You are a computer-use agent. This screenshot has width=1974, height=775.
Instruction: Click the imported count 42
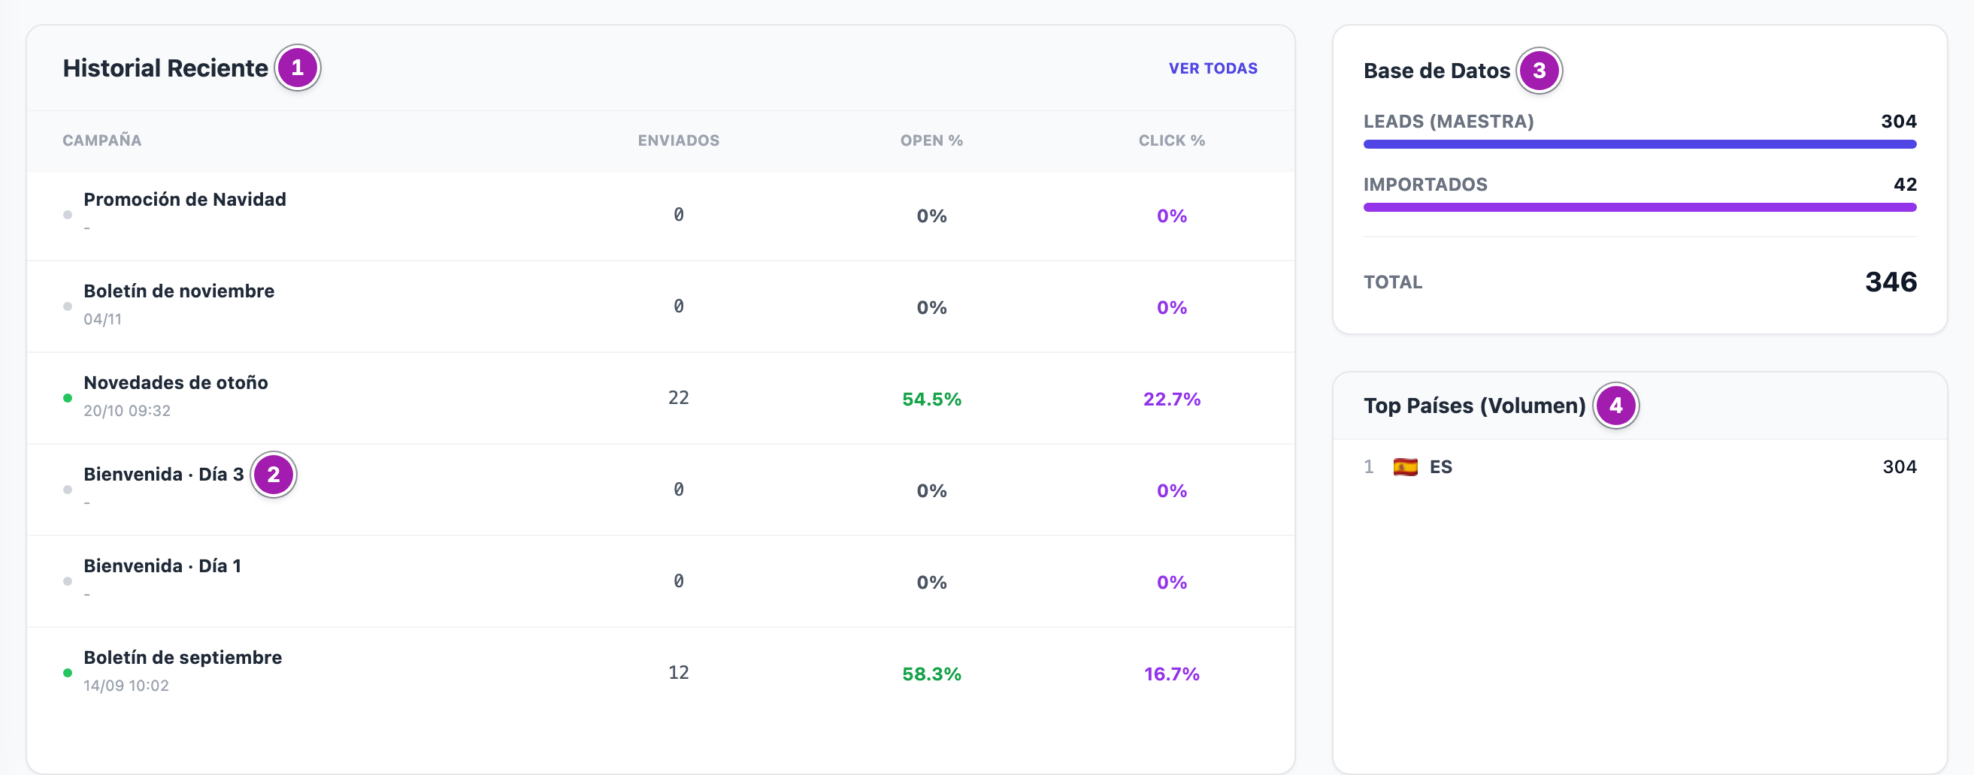[x=1904, y=185]
